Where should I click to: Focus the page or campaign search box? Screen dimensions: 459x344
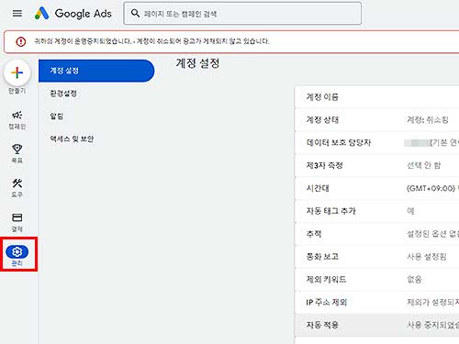(x=242, y=14)
